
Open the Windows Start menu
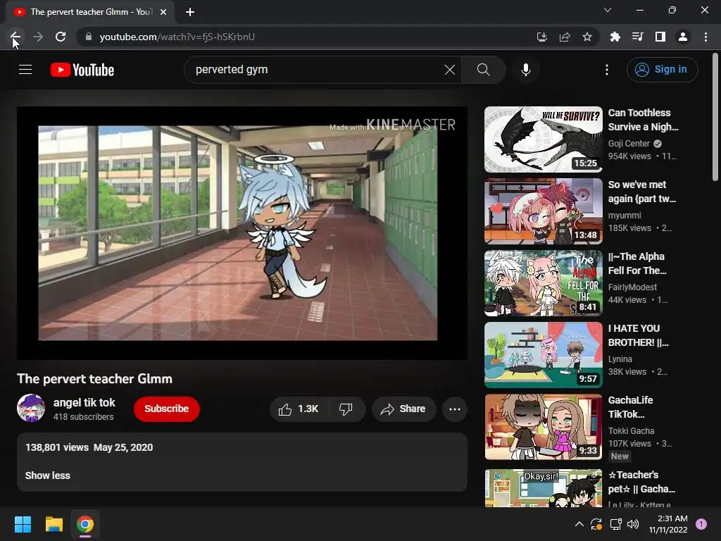tap(23, 524)
